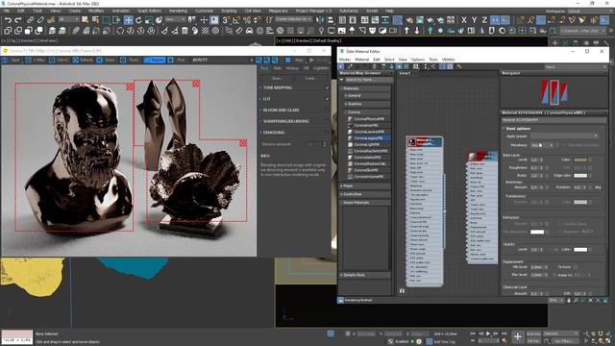Click the down arrow icon in second toolbar row
The width and height of the screenshot is (615, 346).
416,30
